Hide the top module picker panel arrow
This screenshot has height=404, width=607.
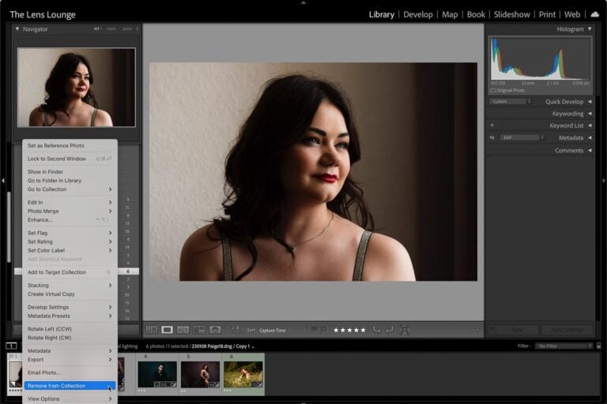coord(303,2)
